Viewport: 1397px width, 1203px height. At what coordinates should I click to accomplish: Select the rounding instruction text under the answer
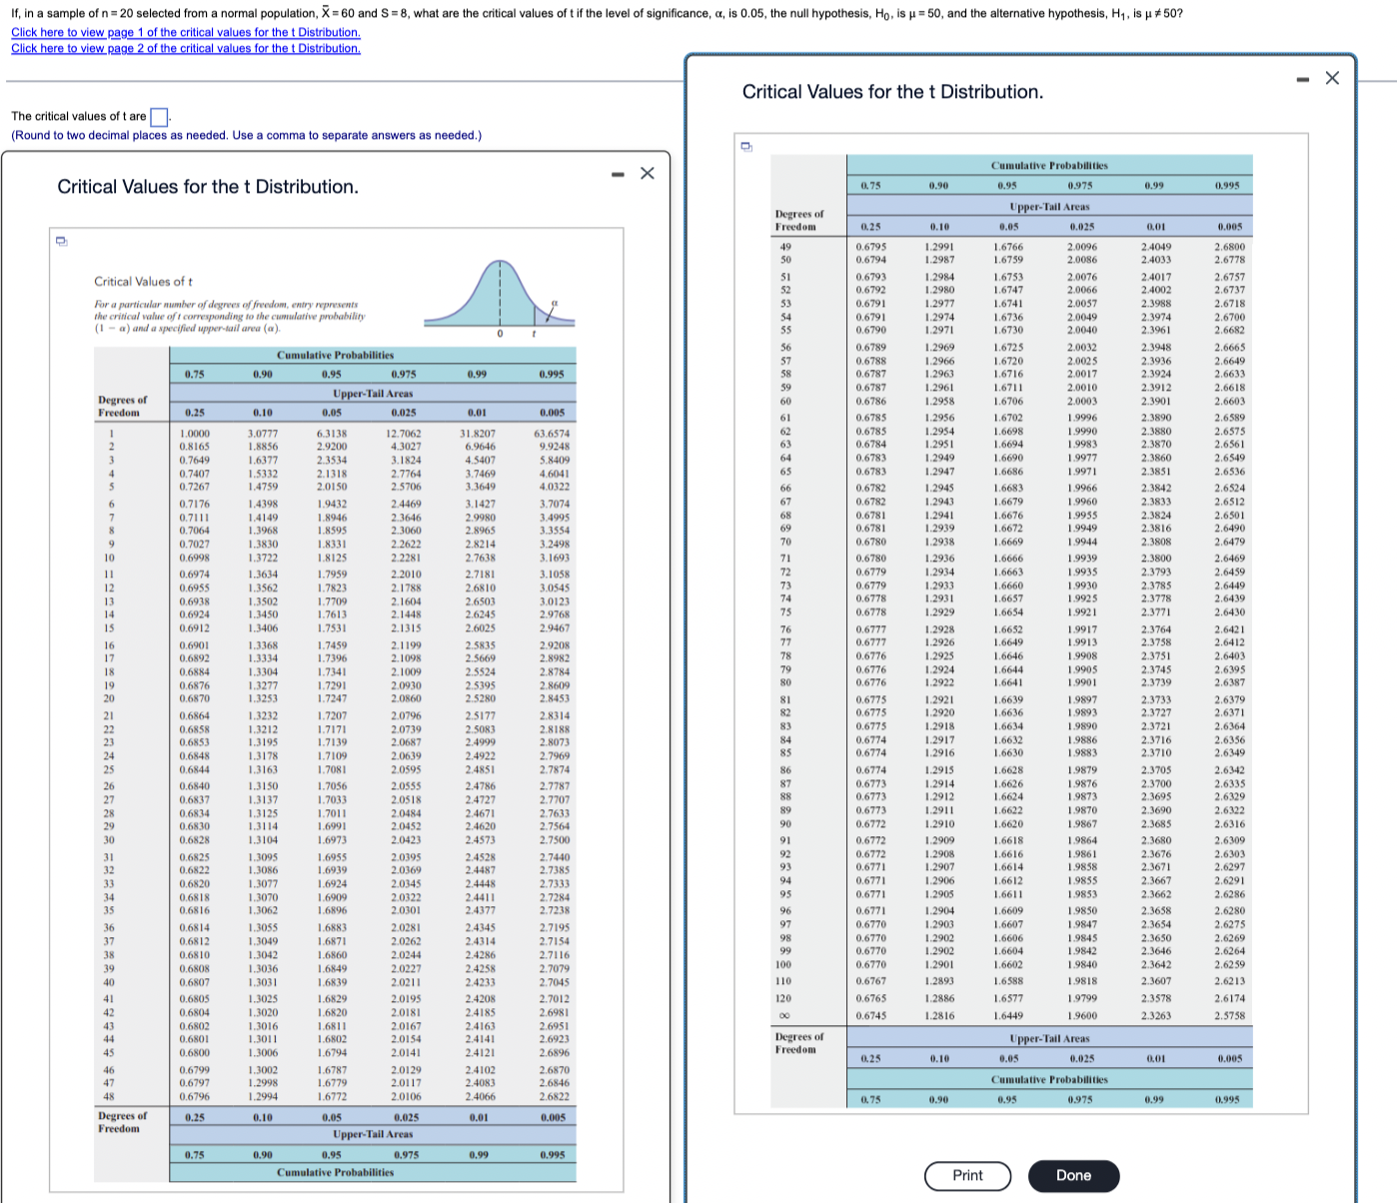pyautogui.click(x=246, y=135)
